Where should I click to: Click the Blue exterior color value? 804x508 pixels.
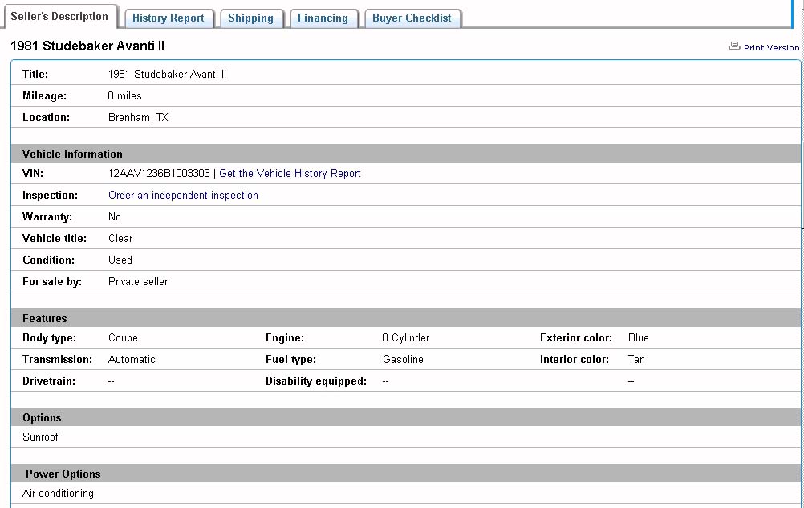(639, 338)
